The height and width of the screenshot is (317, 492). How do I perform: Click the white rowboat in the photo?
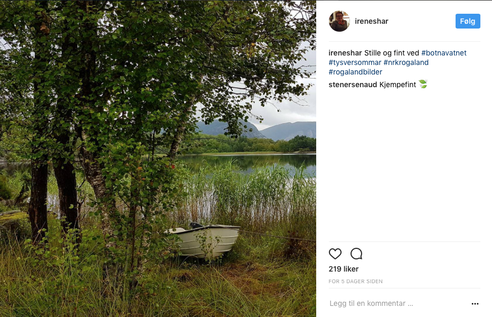203,240
